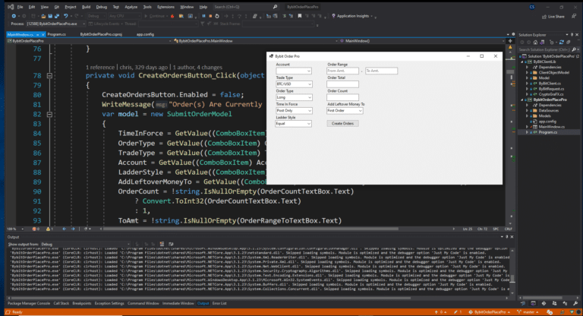Open the Extensions menu
583x316 pixels.
click(x=165, y=7)
